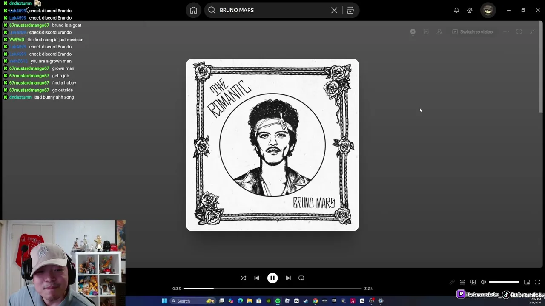Open the Settings gear on taskbar
The image size is (545, 306).
[381, 301]
